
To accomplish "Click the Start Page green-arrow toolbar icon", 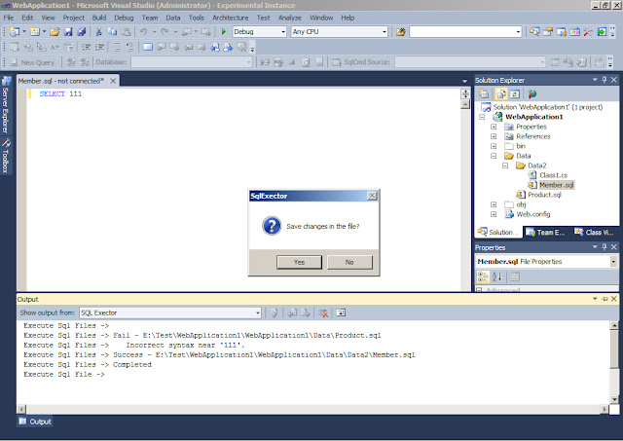I will tap(602, 32).
